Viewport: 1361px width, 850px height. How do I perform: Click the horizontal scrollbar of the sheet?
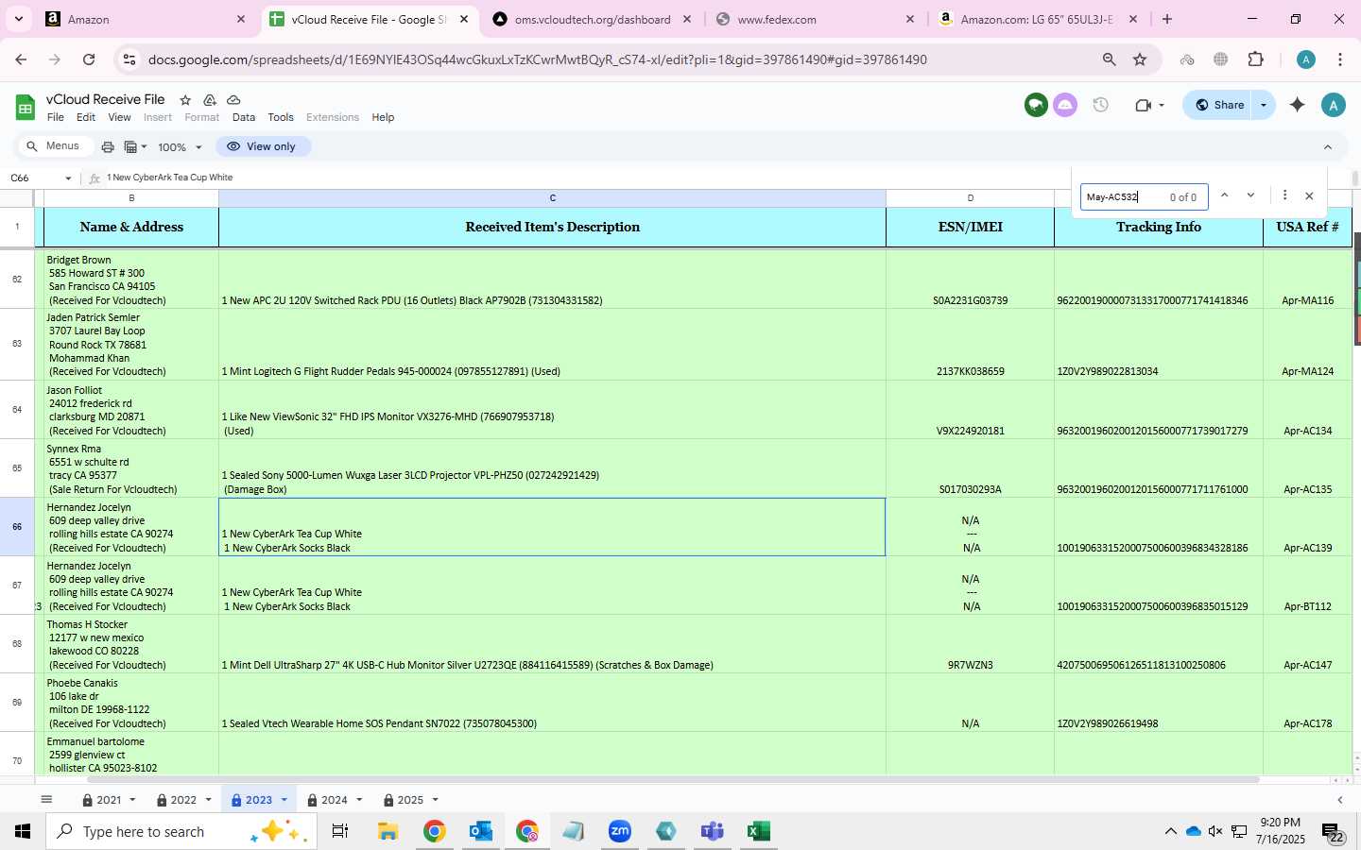[x=673, y=780]
